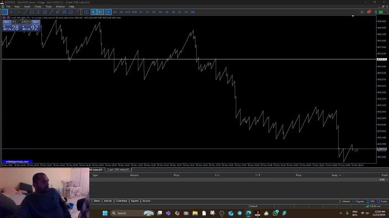
Task: Switch to the M5 timeframe
Action: 121,12
